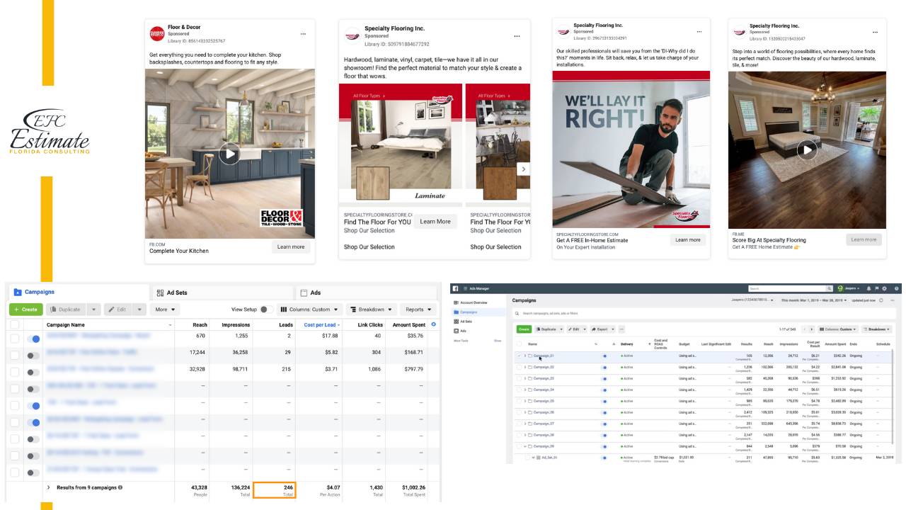Viewport: 906px width, 510px height.
Task: Click Export in right Ads Manager toolbar
Action: (599, 329)
